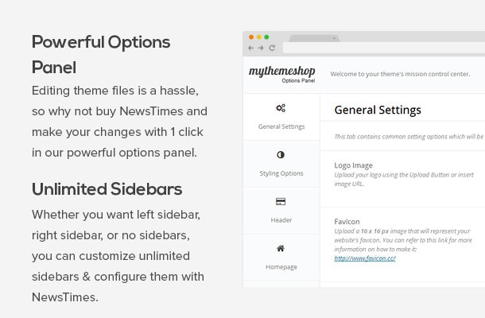Click the Homepage house icon

click(281, 248)
